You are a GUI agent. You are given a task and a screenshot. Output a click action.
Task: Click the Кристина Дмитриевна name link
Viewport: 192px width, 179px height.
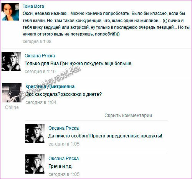pos(50,87)
